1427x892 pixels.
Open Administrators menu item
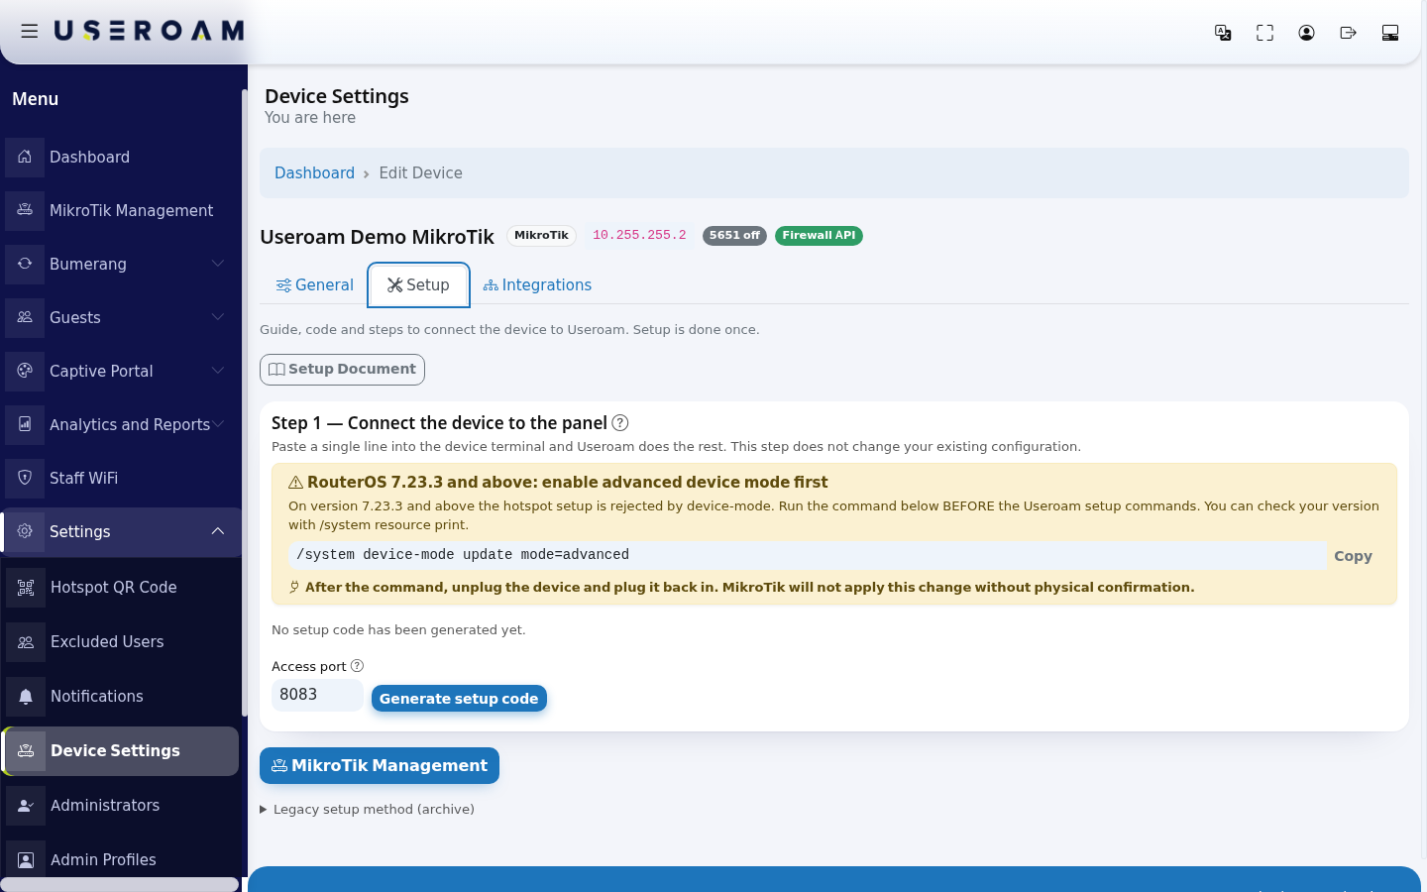coord(121,806)
